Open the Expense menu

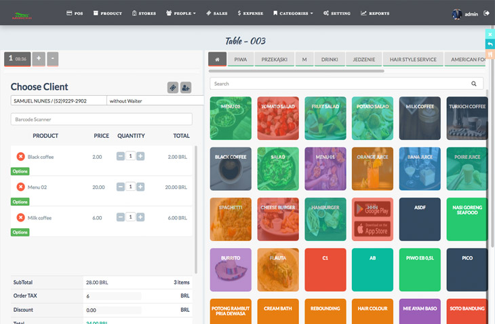pyautogui.click(x=250, y=14)
